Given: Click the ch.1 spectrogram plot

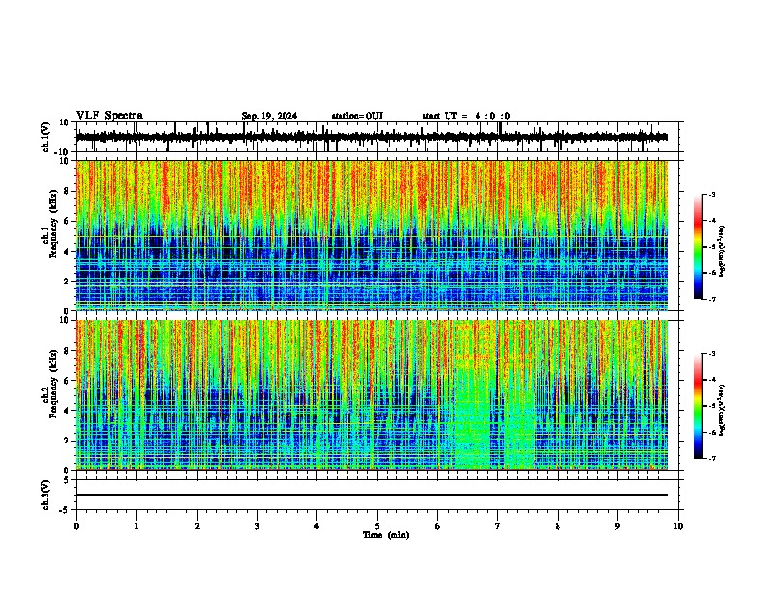Looking at the screenshot, I should click(x=372, y=235).
